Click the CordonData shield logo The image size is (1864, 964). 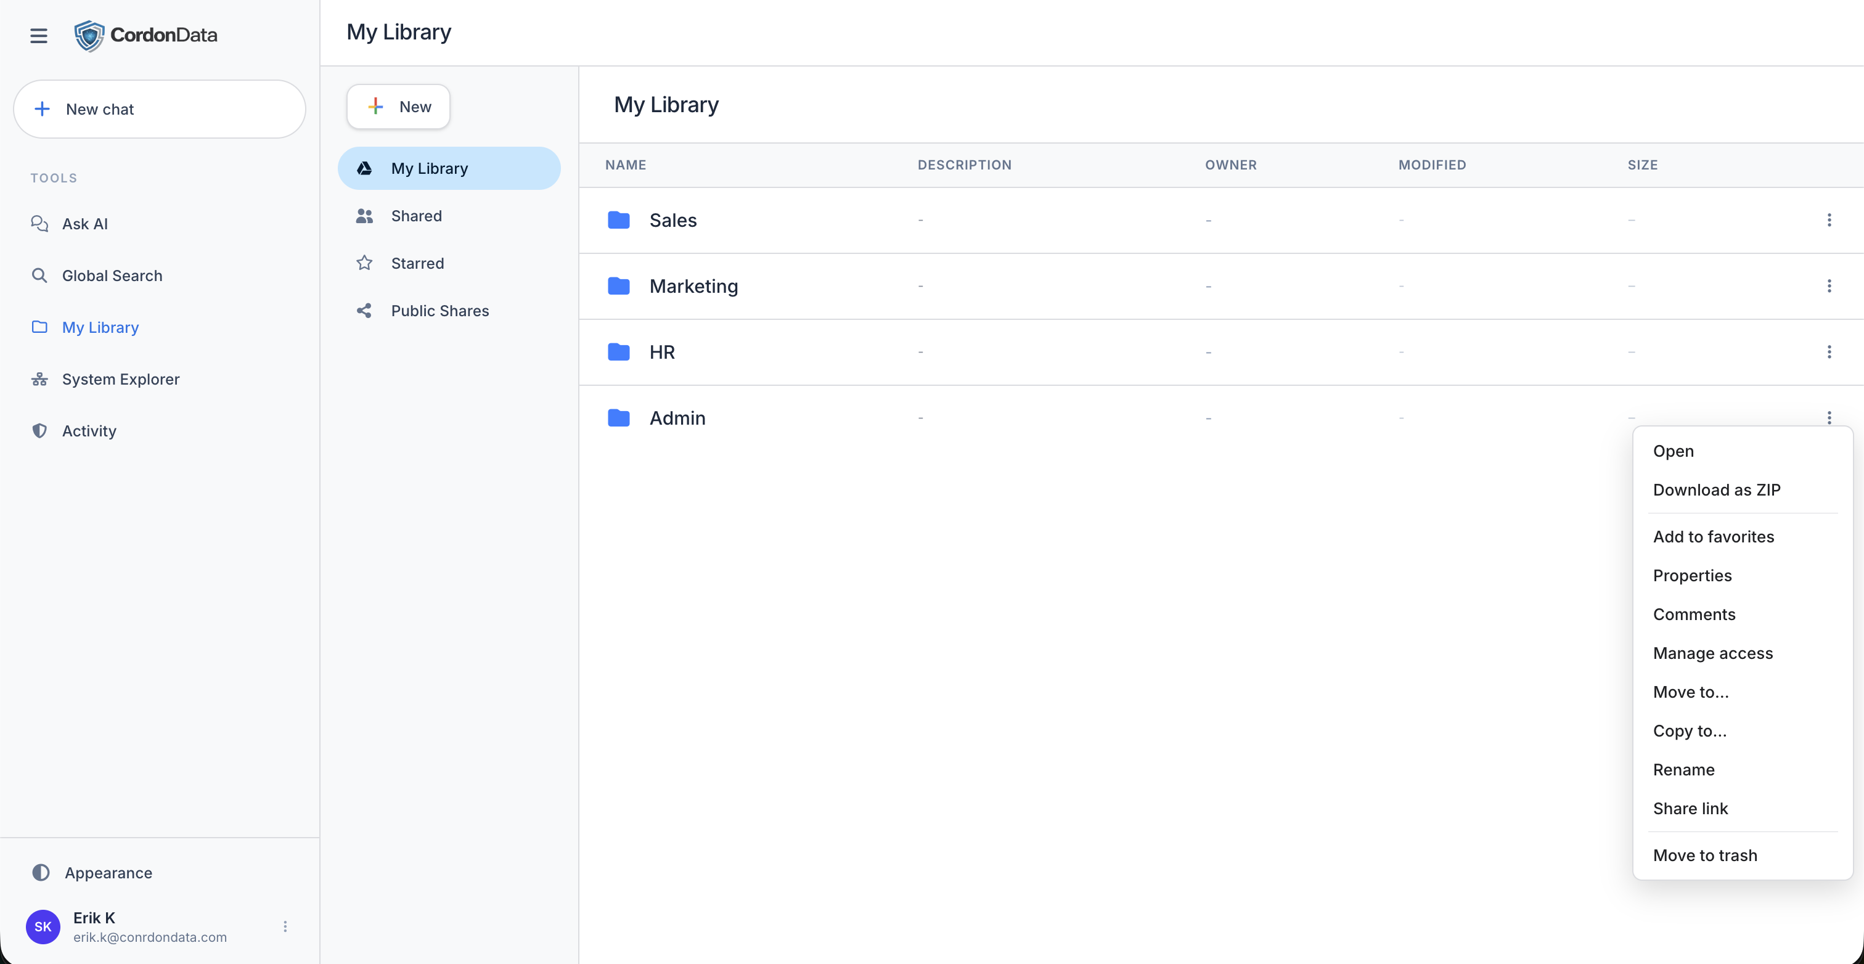(89, 36)
